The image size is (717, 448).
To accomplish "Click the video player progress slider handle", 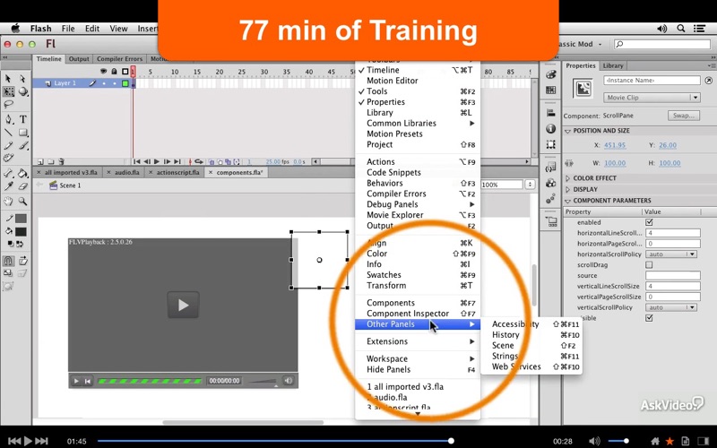I will coord(451,441).
